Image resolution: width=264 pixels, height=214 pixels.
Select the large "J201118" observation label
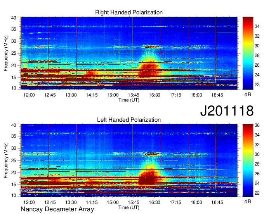click(x=227, y=110)
